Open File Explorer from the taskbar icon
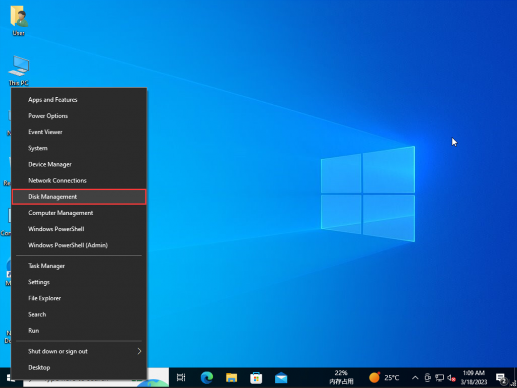 pos(231,377)
